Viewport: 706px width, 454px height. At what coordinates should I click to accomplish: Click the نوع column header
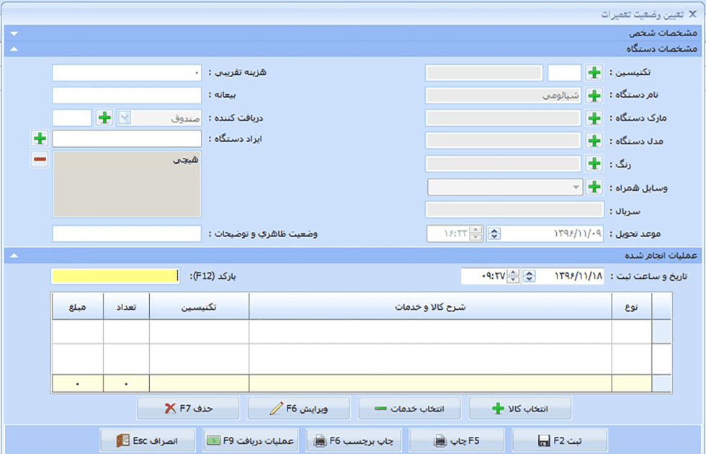pos(631,307)
